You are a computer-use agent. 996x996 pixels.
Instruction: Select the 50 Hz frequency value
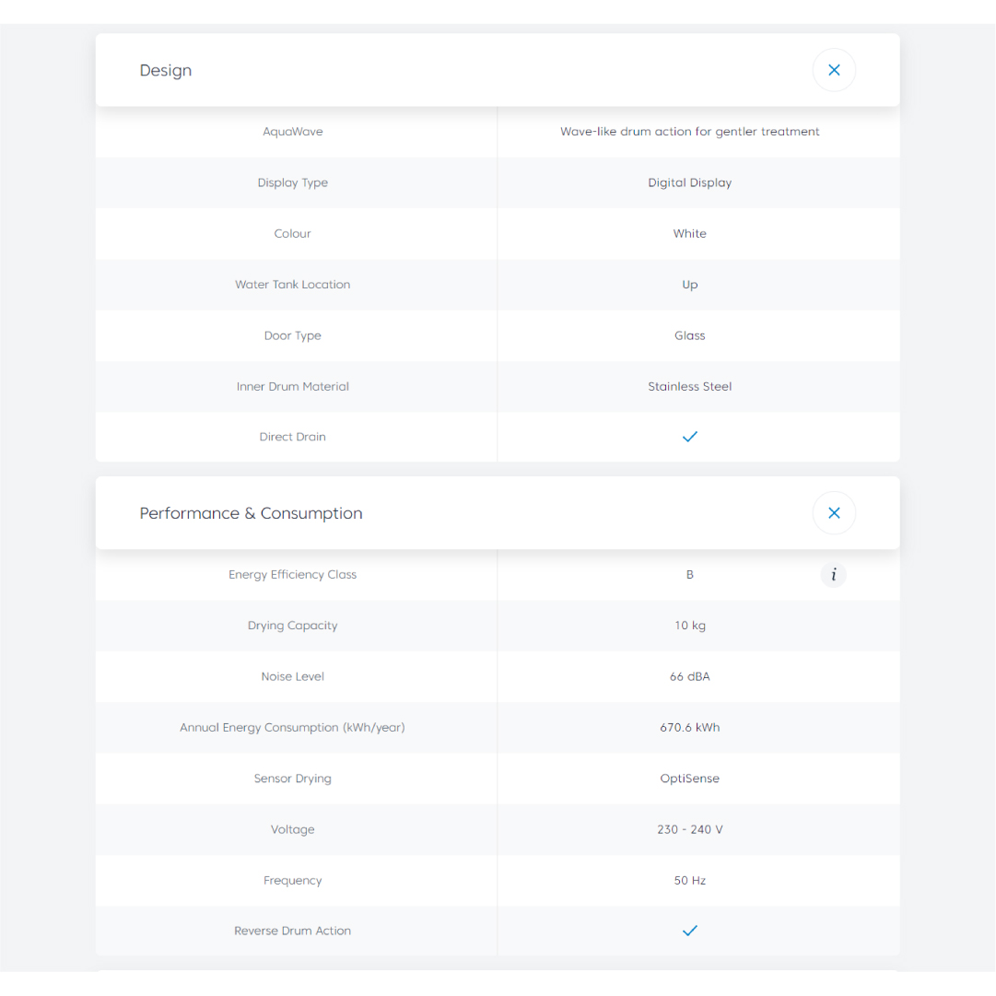689,881
